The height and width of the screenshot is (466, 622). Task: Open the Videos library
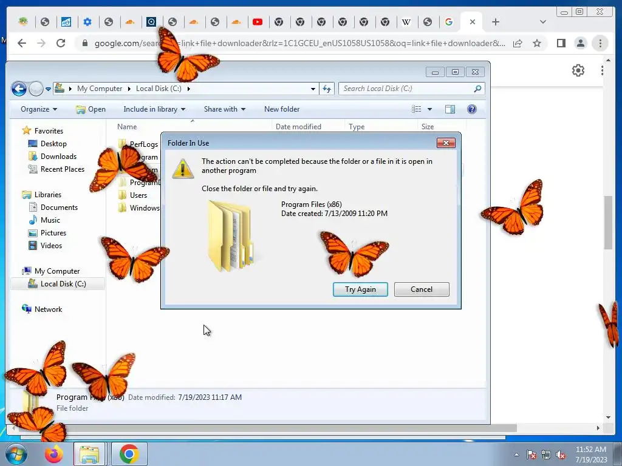[x=45, y=246]
